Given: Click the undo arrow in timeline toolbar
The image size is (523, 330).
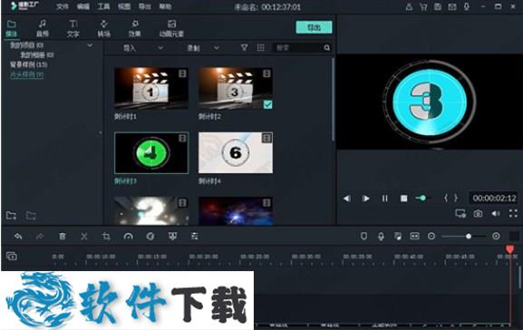Looking at the screenshot, I should point(18,237).
